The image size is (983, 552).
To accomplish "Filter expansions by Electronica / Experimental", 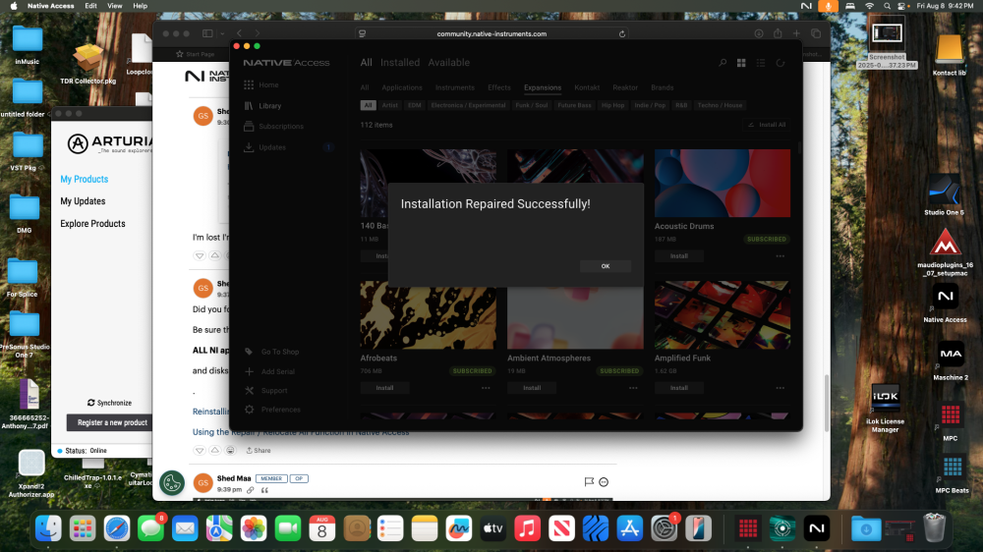I will point(468,105).
